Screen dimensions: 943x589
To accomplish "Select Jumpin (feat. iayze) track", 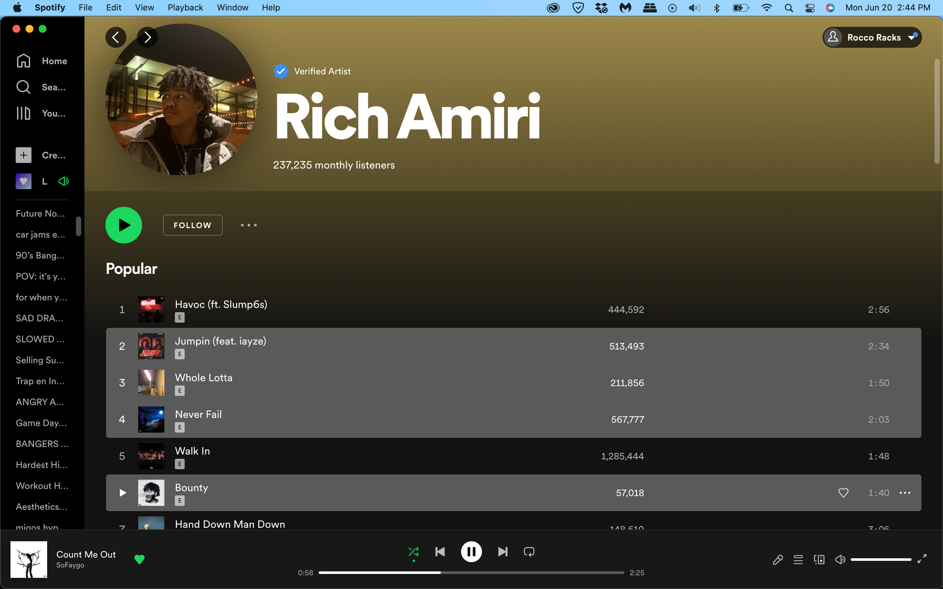I will point(513,346).
